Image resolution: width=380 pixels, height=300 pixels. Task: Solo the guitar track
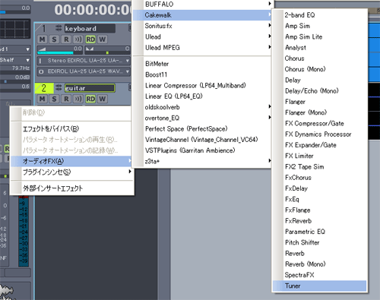tap(54, 99)
